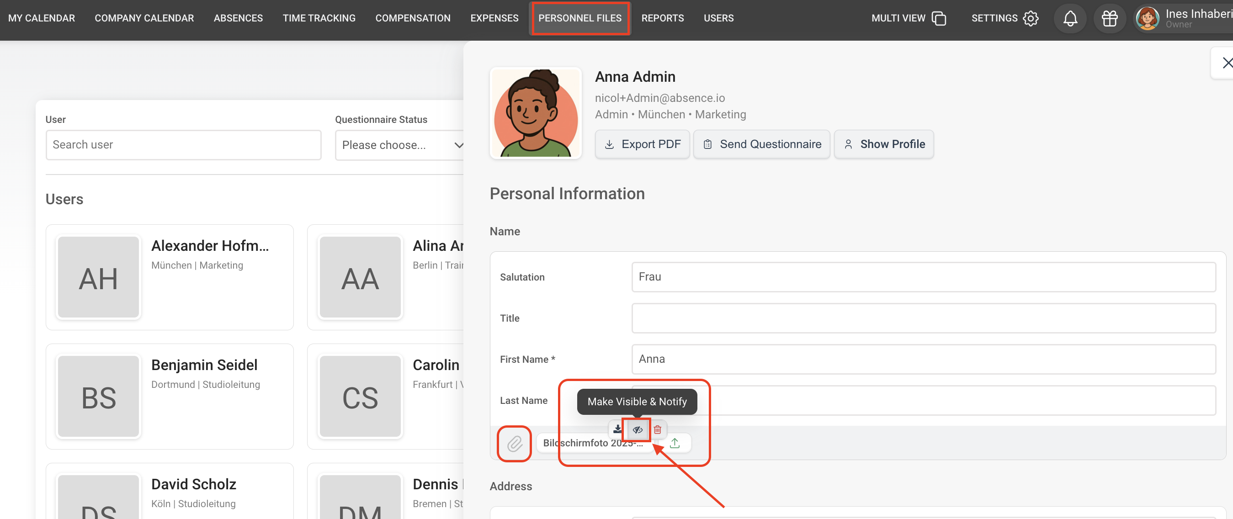Click the Last Name input field
This screenshot has height=519, width=1233.
(x=923, y=400)
